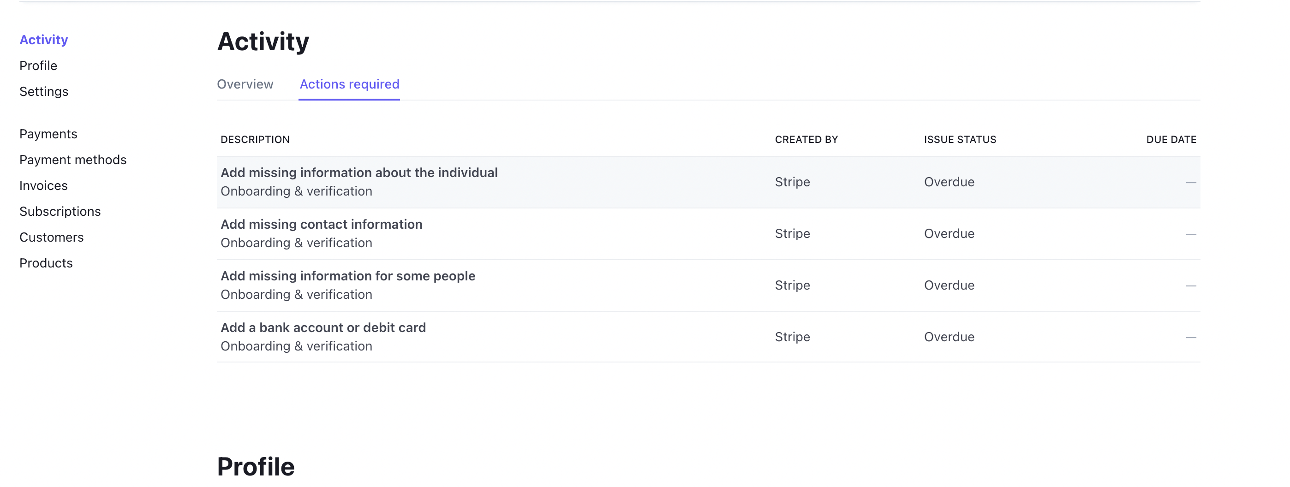
Task: Switch to the Overview tab
Action: [245, 84]
